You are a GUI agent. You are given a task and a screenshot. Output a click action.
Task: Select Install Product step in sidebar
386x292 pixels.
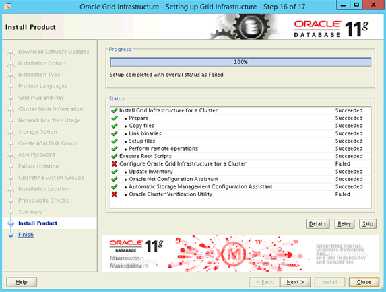point(38,223)
